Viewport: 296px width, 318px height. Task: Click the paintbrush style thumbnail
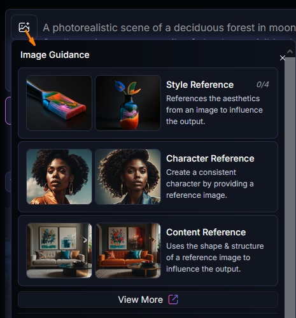[59, 103]
